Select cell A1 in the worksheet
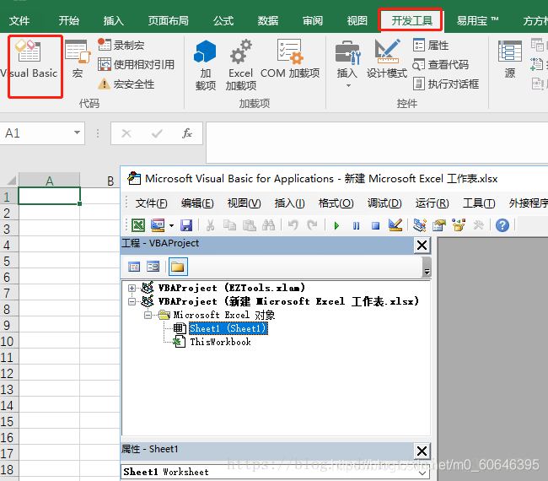Viewport: 548px width, 481px height. [49, 196]
